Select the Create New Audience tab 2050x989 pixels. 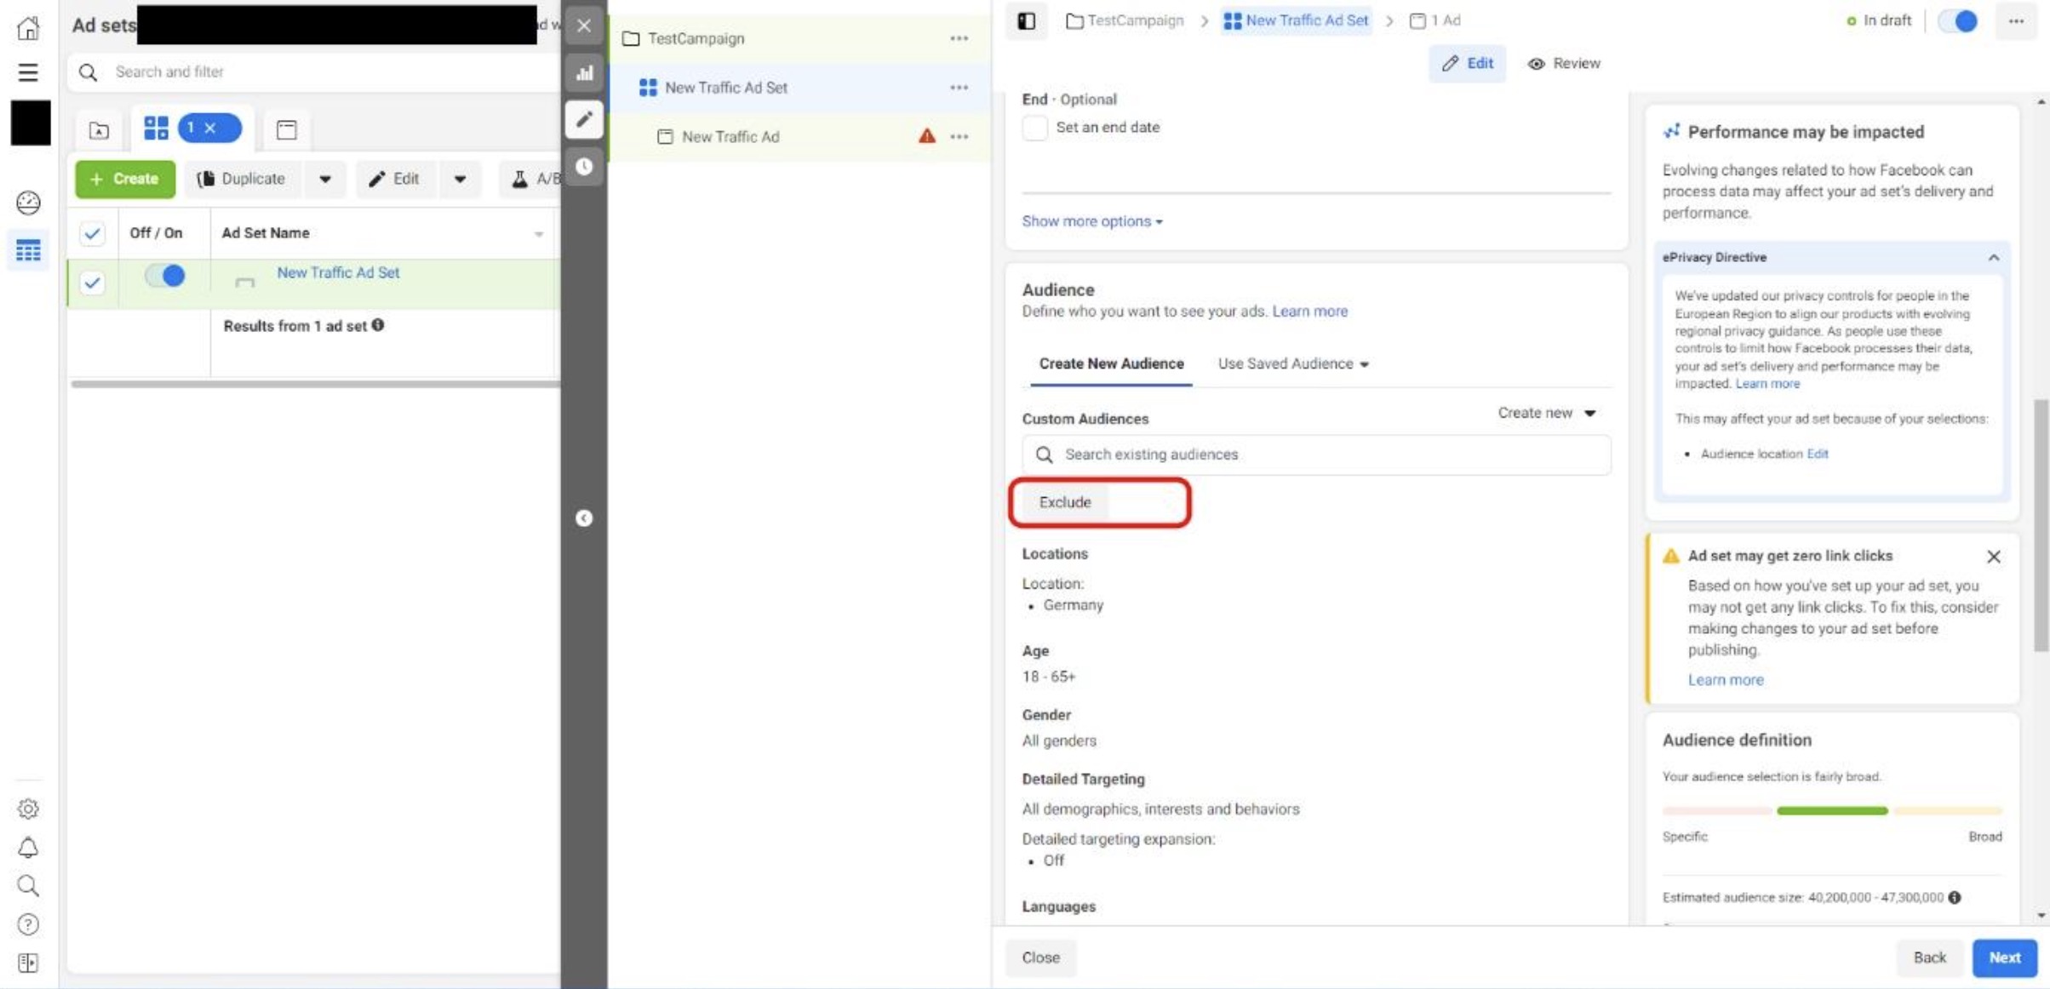1111,363
